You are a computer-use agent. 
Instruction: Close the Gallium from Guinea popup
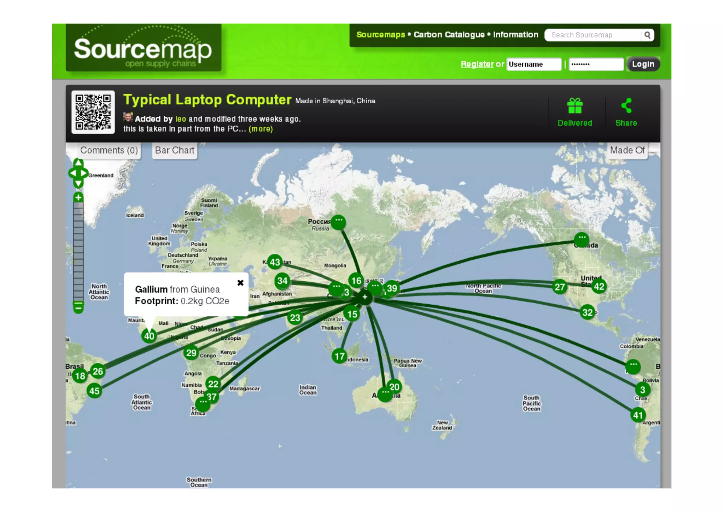pyautogui.click(x=240, y=283)
